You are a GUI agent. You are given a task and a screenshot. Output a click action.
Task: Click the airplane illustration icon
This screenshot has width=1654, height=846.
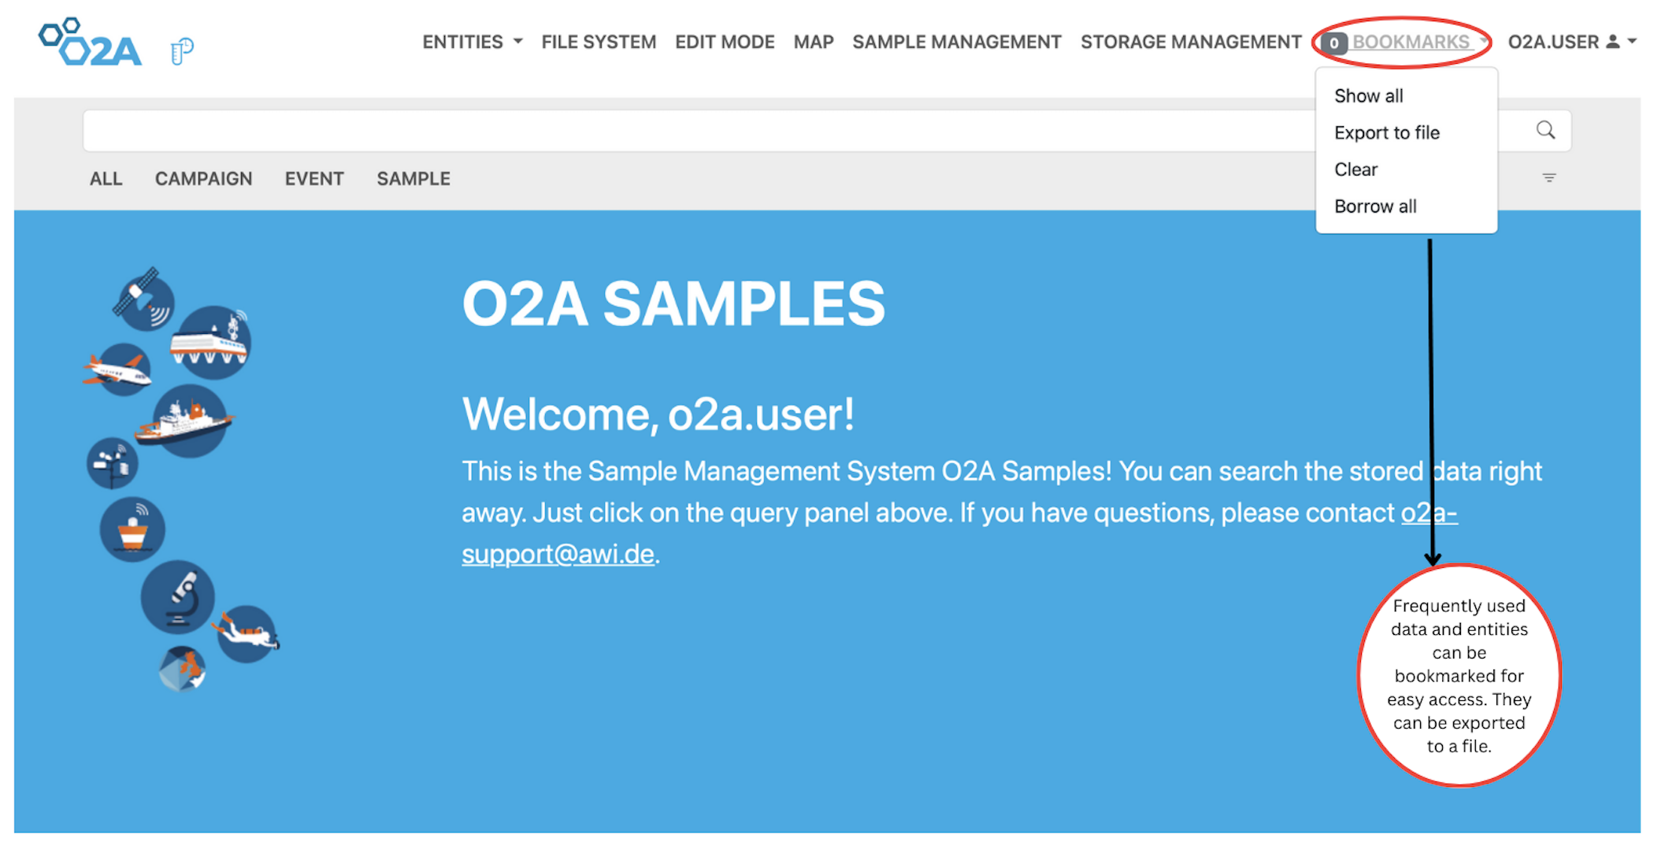click(x=121, y=369)
